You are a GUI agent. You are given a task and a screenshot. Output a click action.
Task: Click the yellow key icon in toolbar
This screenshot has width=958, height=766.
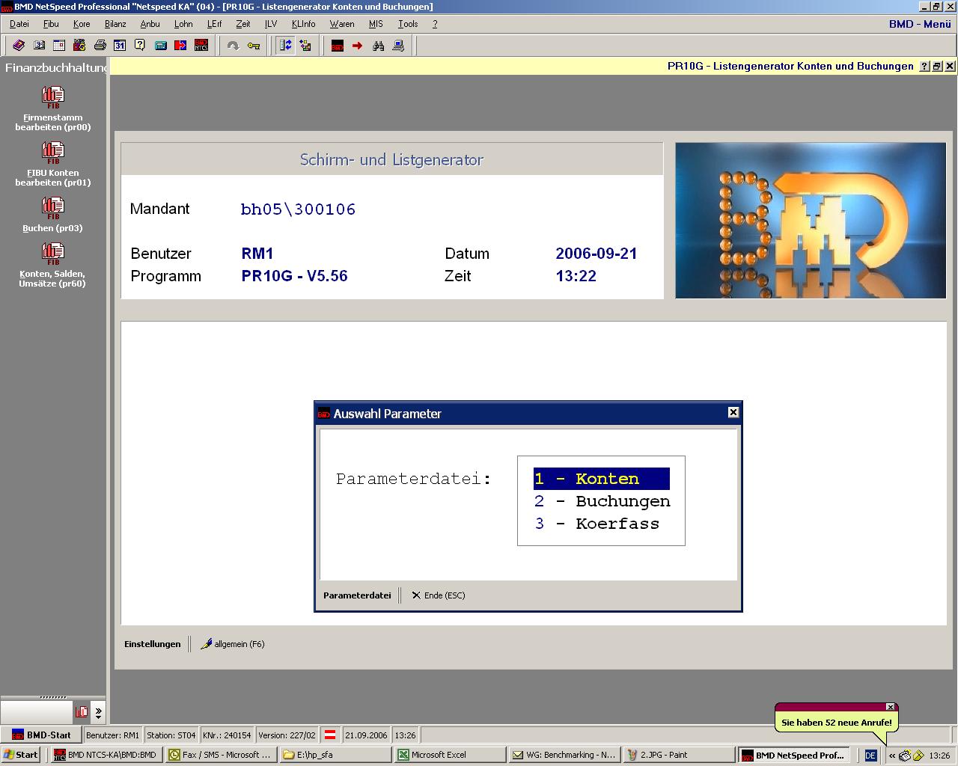click(x=254, y=46)
